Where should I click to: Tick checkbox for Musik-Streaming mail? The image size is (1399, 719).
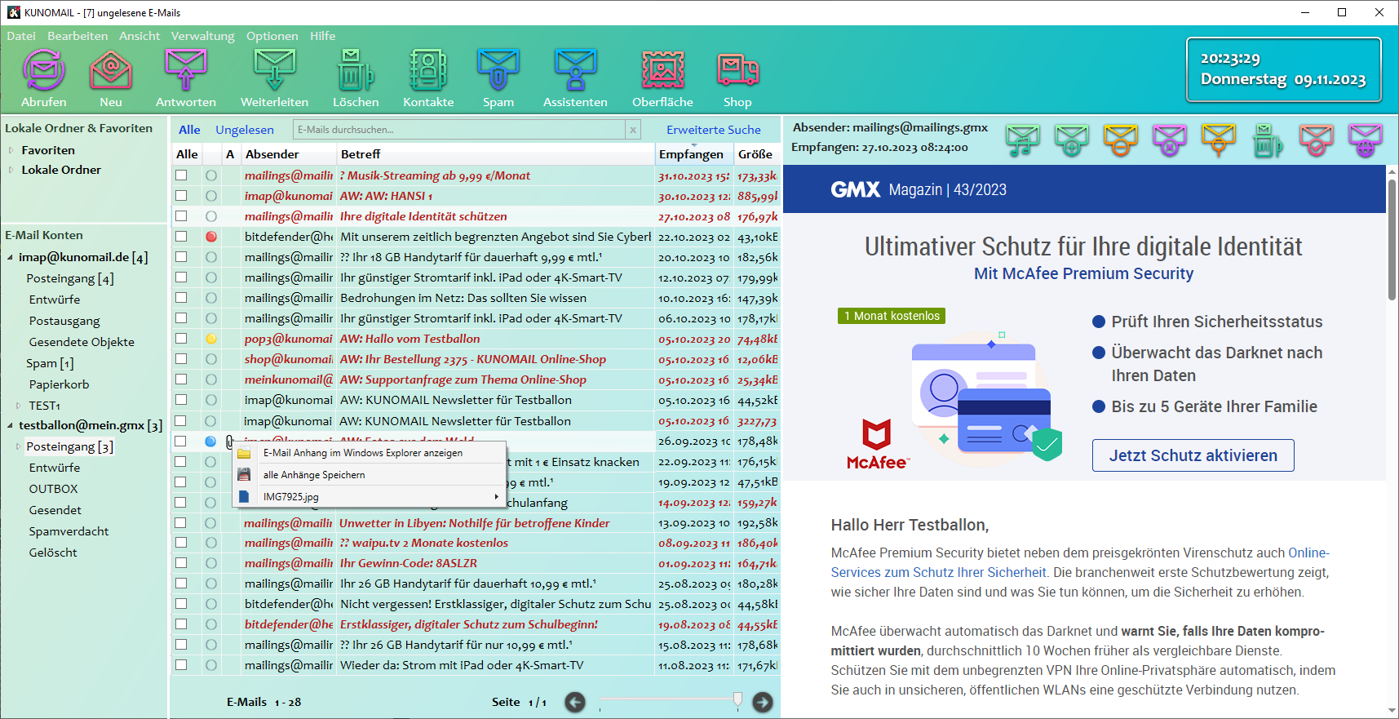coord(181,175)
